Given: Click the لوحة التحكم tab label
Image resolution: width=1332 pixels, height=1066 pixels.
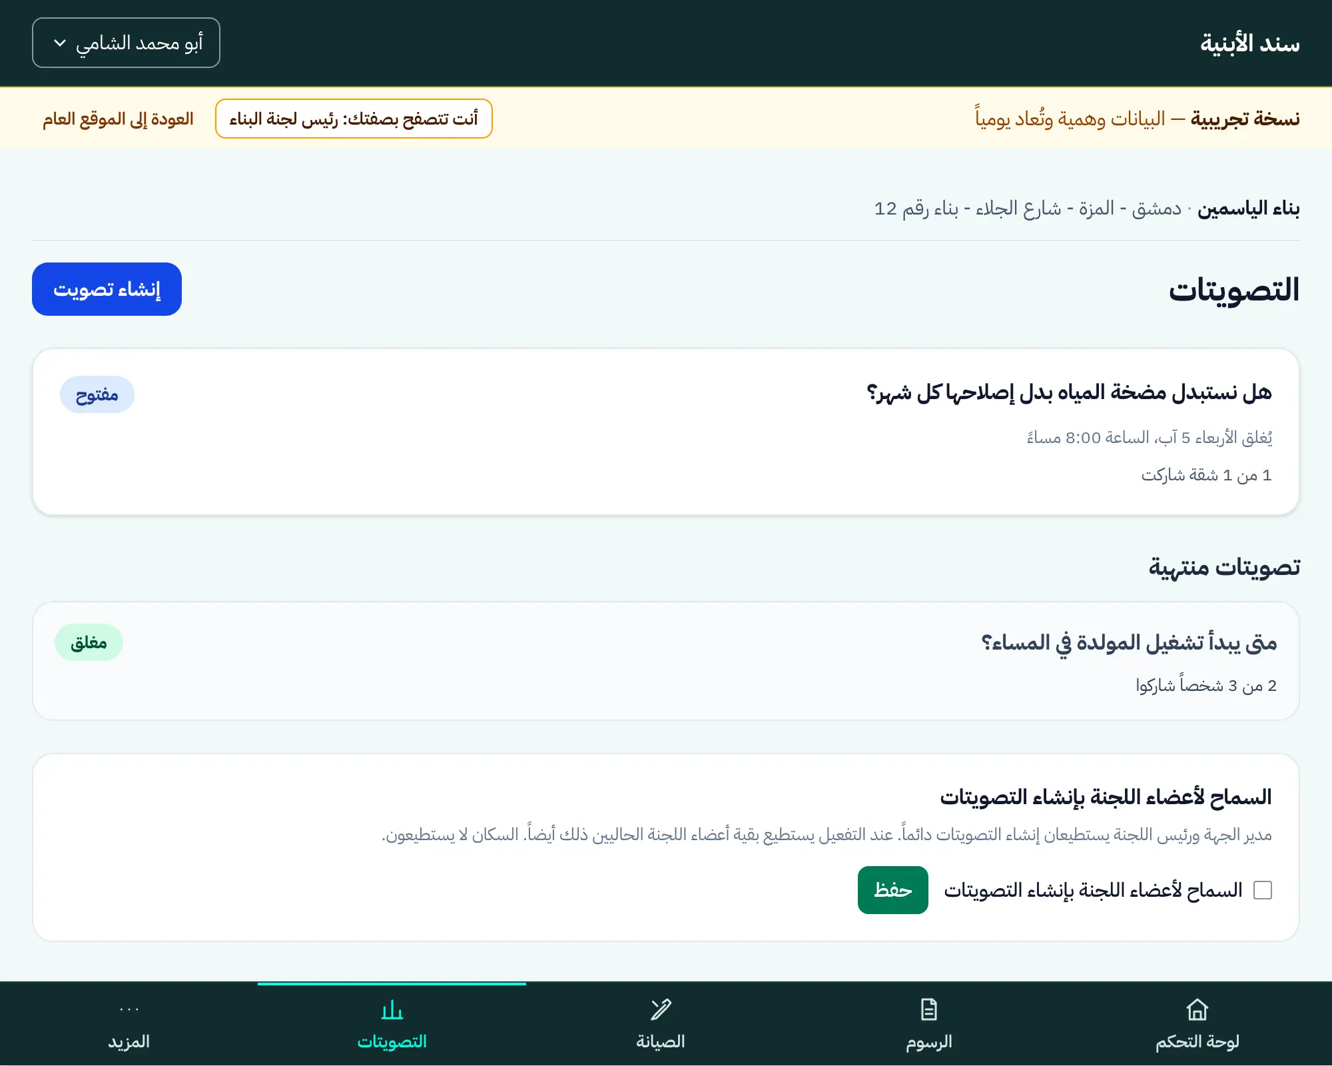Looking at the screenshot, I should click(x=1197, y=1041).
